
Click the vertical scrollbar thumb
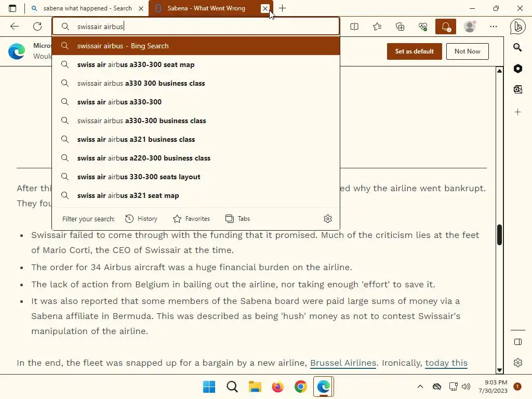pyautogui.click(x=499, y=234)
